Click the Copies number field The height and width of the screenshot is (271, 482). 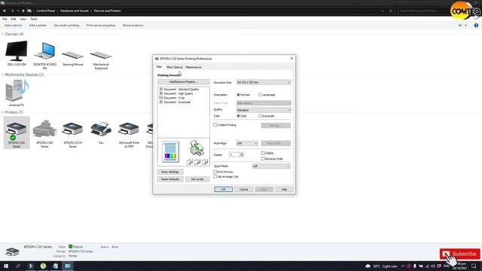tap(234, 154)
